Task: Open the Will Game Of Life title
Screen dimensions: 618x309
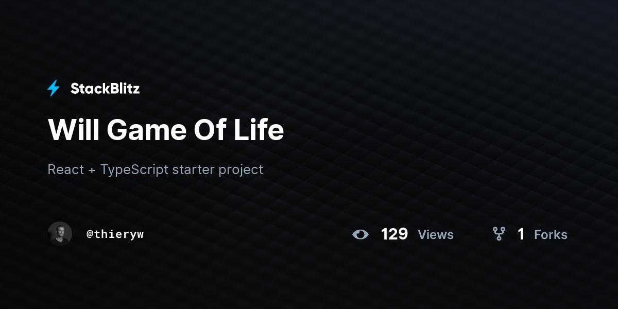Action: (166, 130)
